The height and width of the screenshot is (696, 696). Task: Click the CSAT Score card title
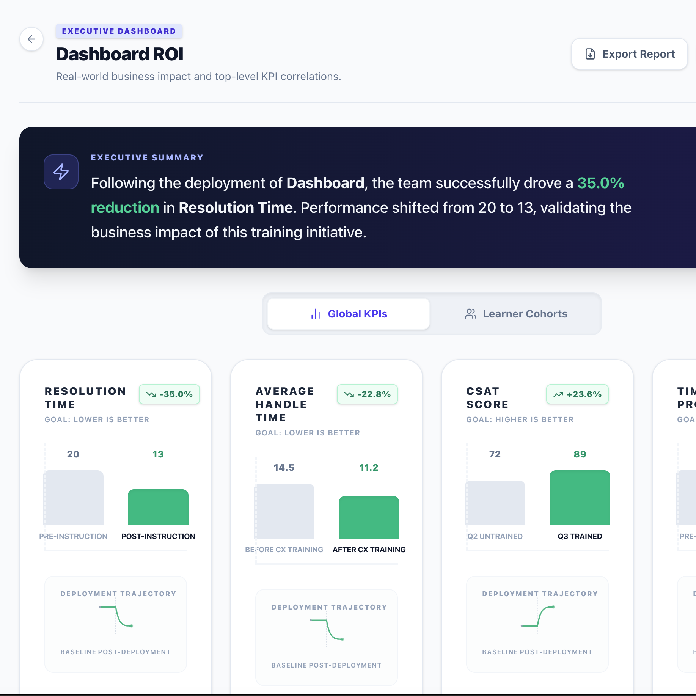point(487,397)
